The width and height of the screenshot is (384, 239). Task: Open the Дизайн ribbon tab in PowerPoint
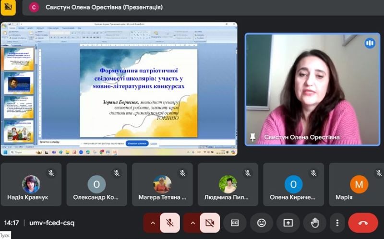pos(30,28)
